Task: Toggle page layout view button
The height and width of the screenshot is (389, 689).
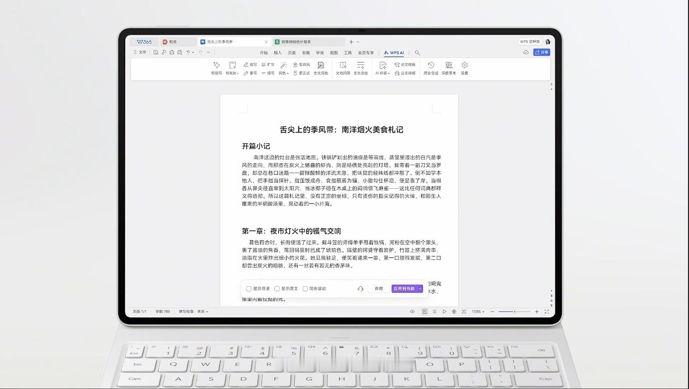Action: pos(425,312)
